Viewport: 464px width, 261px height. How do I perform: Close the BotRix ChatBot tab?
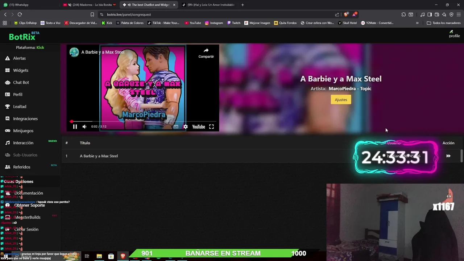pyautogui.click(x=174, y=5)
